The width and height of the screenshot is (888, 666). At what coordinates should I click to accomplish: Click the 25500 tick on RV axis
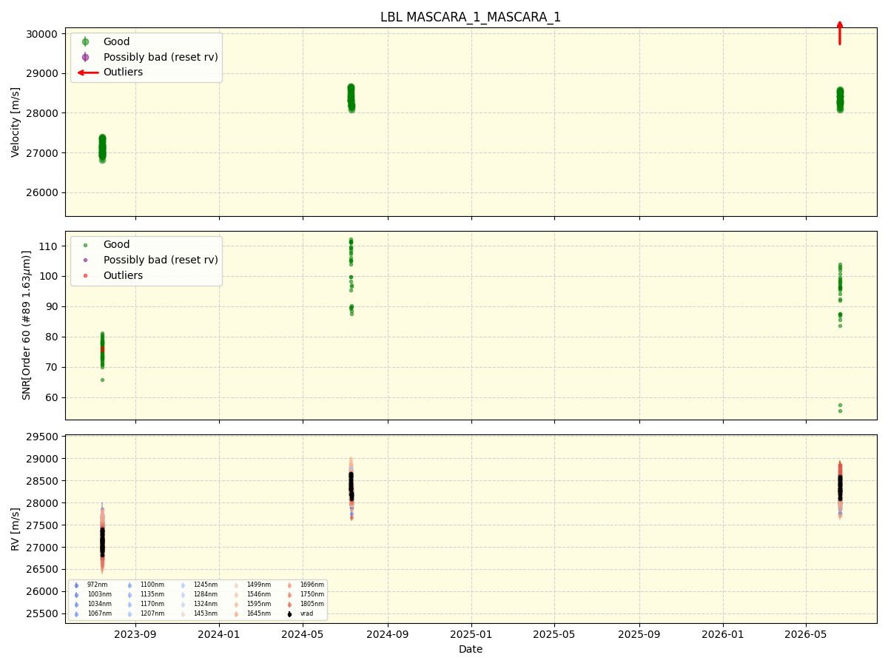(x=43, y=613)
